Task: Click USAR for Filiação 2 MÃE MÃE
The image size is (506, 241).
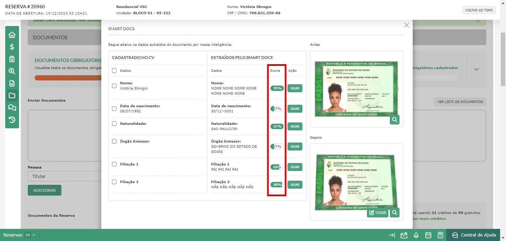Action: pyautogui.click(x=295, y=184)
